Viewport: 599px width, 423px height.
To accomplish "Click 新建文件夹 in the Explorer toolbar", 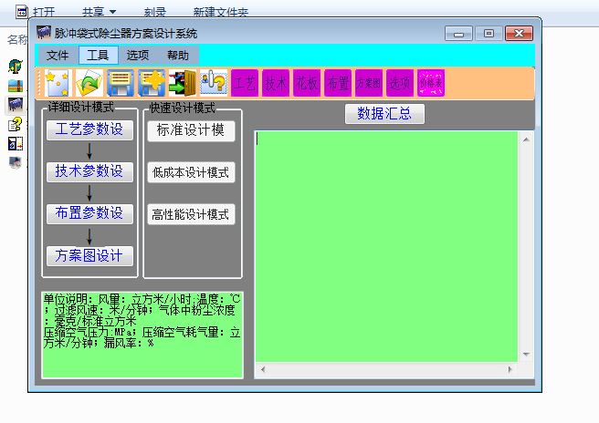I will click(x=220, y=12).
